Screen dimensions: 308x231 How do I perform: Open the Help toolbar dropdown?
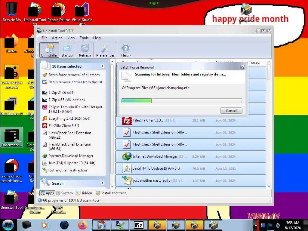tap(126, 50)
